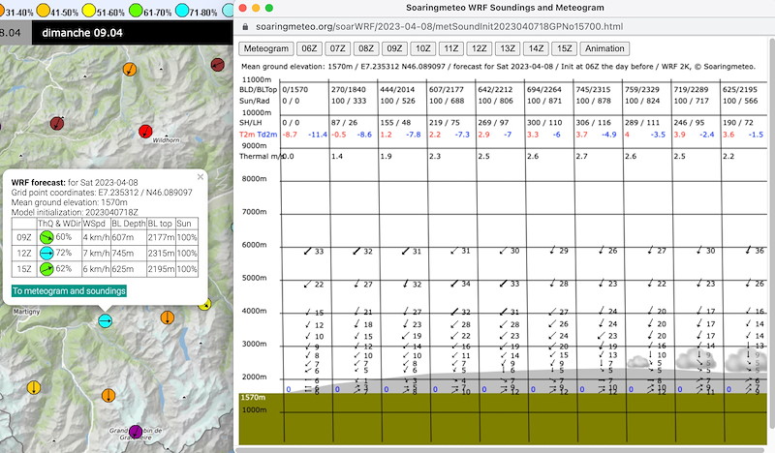Click the 61-70% green legend swatch

click(136, 12)
